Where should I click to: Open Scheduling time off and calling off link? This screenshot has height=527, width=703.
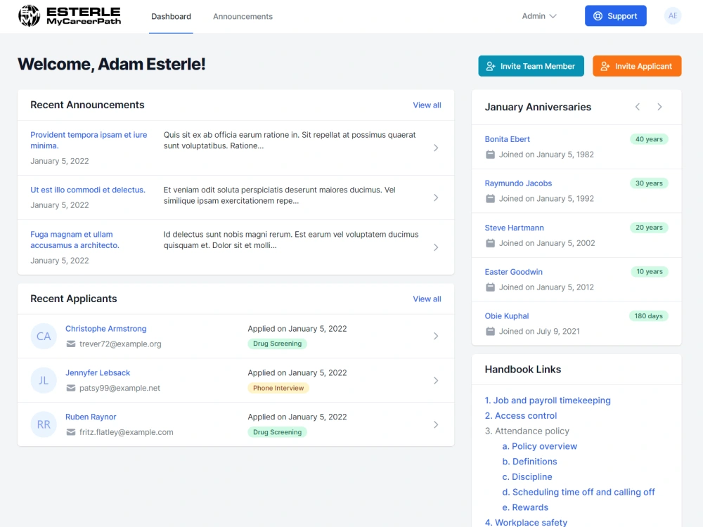[x=579, y=492]
